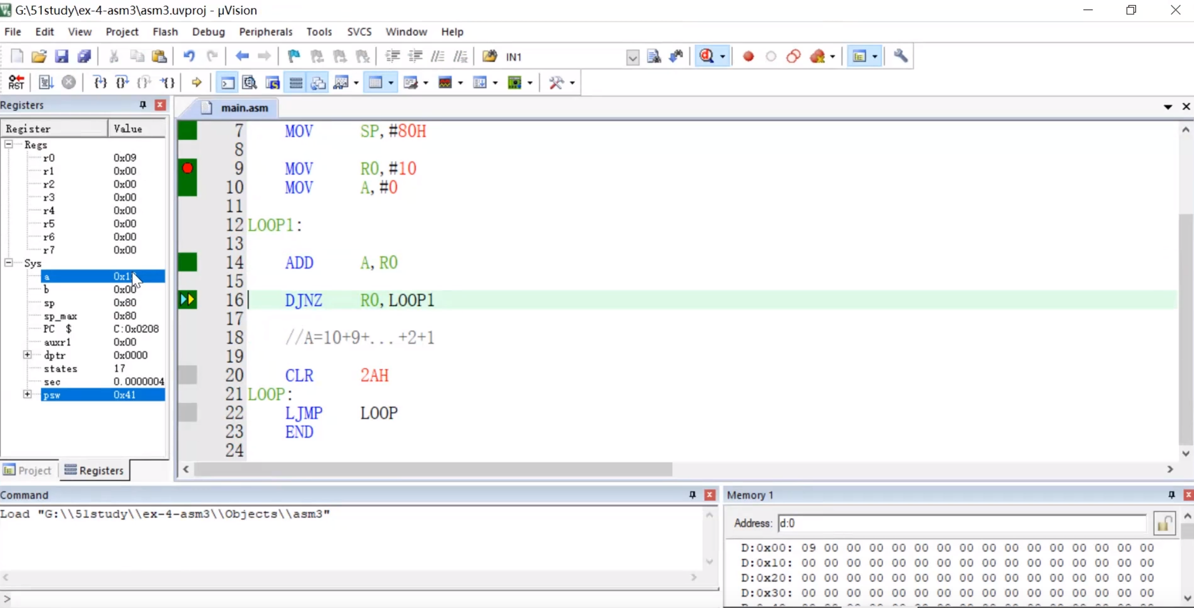This screenshot has width=1194, height=608.
Task: Create a new file with the New icon
Action: tap(17, 56)
